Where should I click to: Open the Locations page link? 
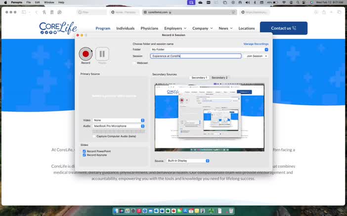tap(247, 28)
